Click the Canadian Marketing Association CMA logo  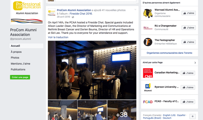pos(148,73)
